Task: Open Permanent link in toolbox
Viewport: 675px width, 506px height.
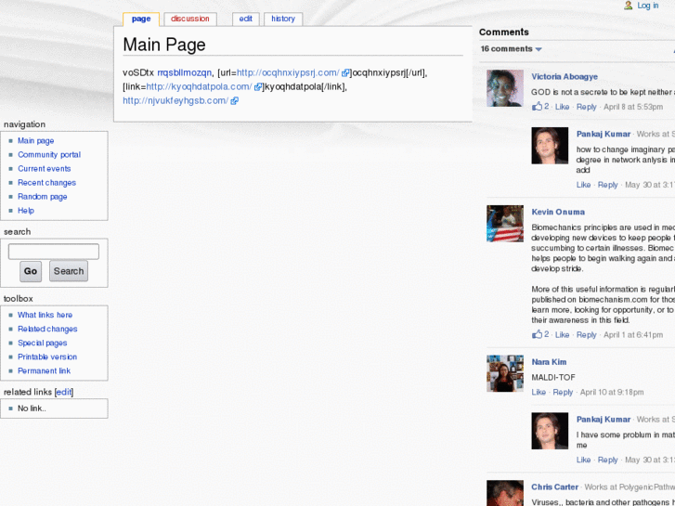Action: click(44, 370)
